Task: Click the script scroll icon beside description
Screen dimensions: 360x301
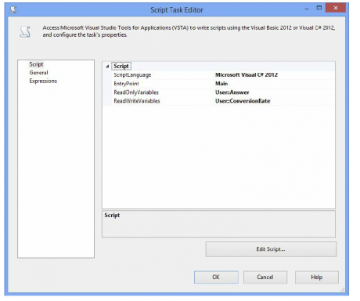Action: coord(25,32)
